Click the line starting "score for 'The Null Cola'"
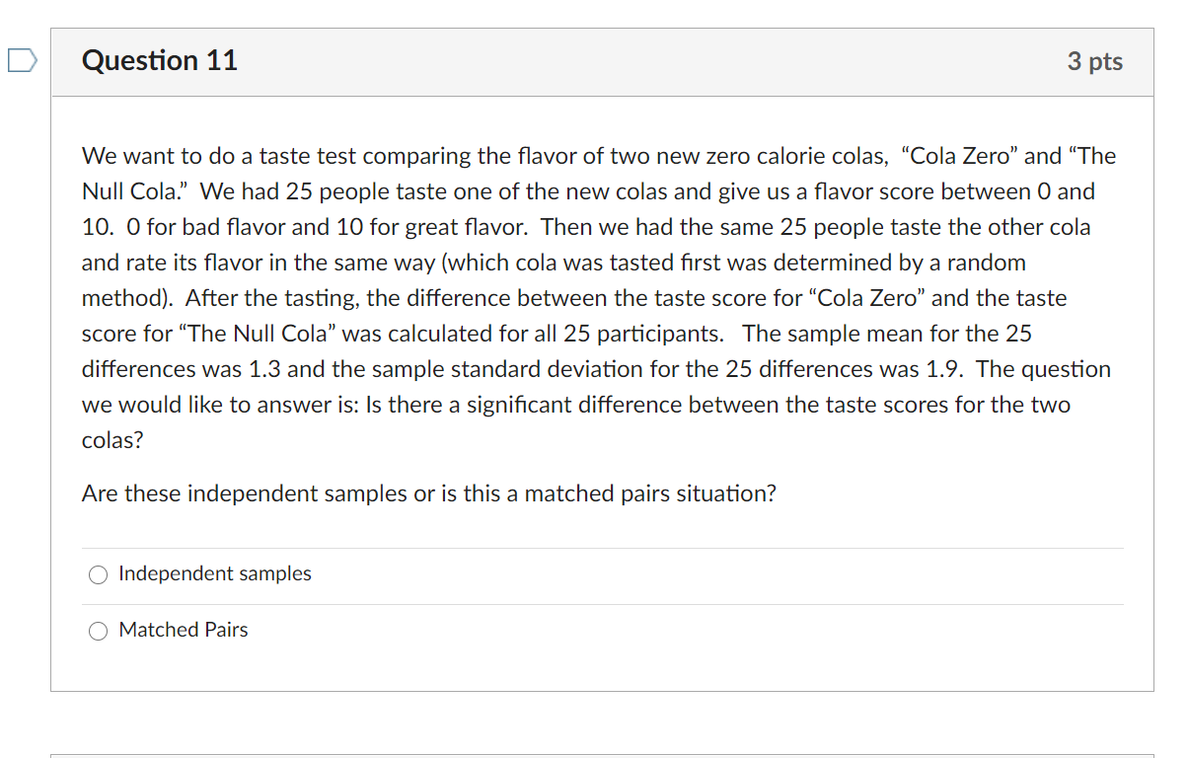Viewport: 1188px width, 758px height. tap(557, 334)
